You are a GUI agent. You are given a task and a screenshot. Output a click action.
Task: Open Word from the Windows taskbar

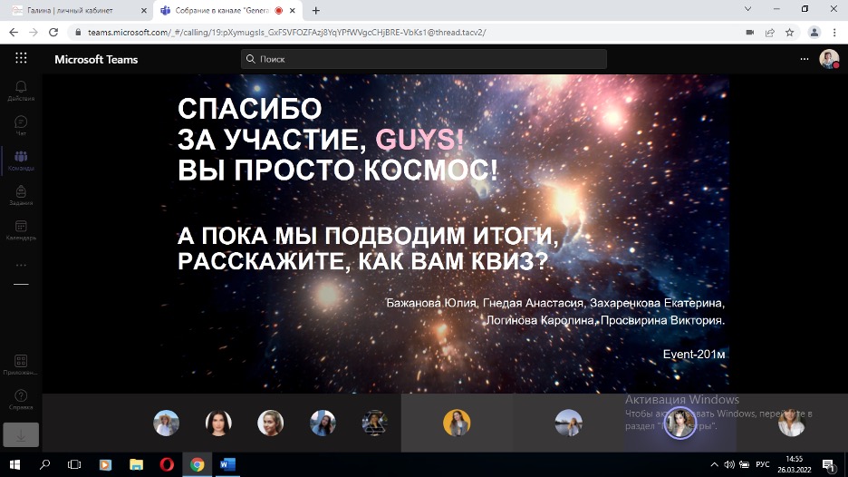[227, 465]
